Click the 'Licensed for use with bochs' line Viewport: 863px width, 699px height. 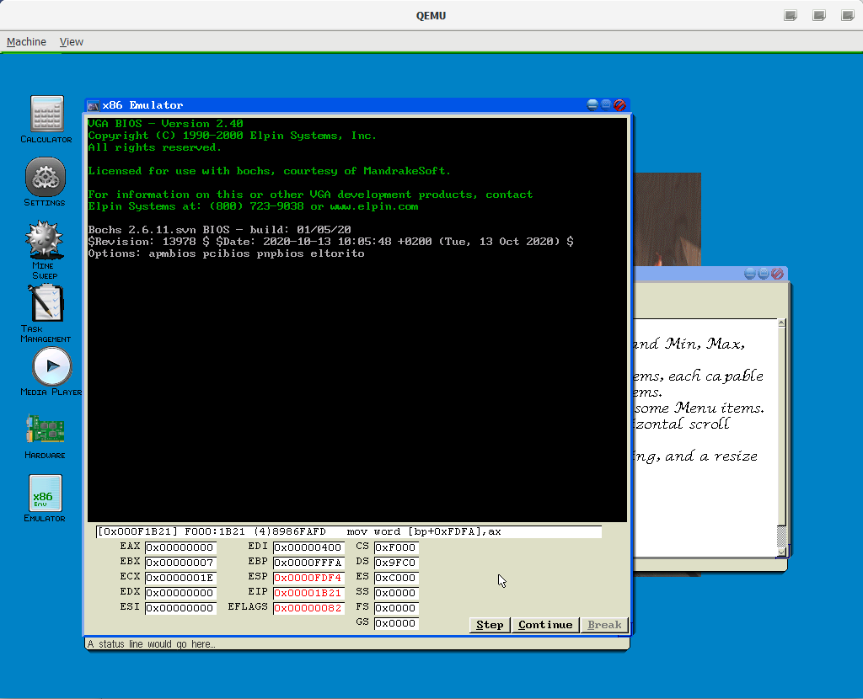(269, 171)
